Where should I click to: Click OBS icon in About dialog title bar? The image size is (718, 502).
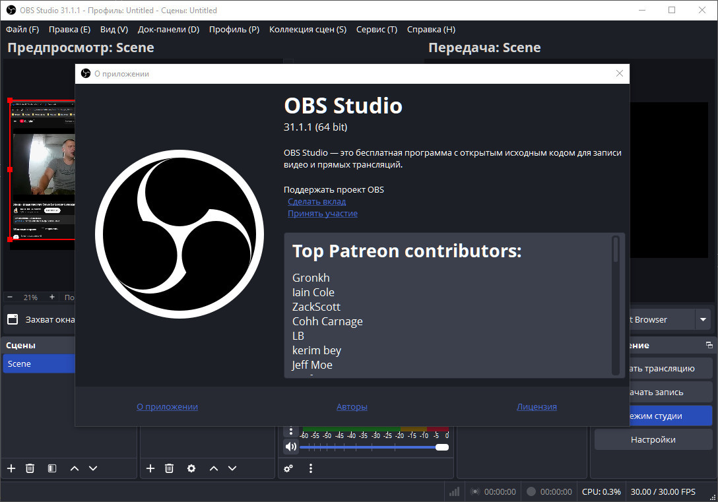86,74
